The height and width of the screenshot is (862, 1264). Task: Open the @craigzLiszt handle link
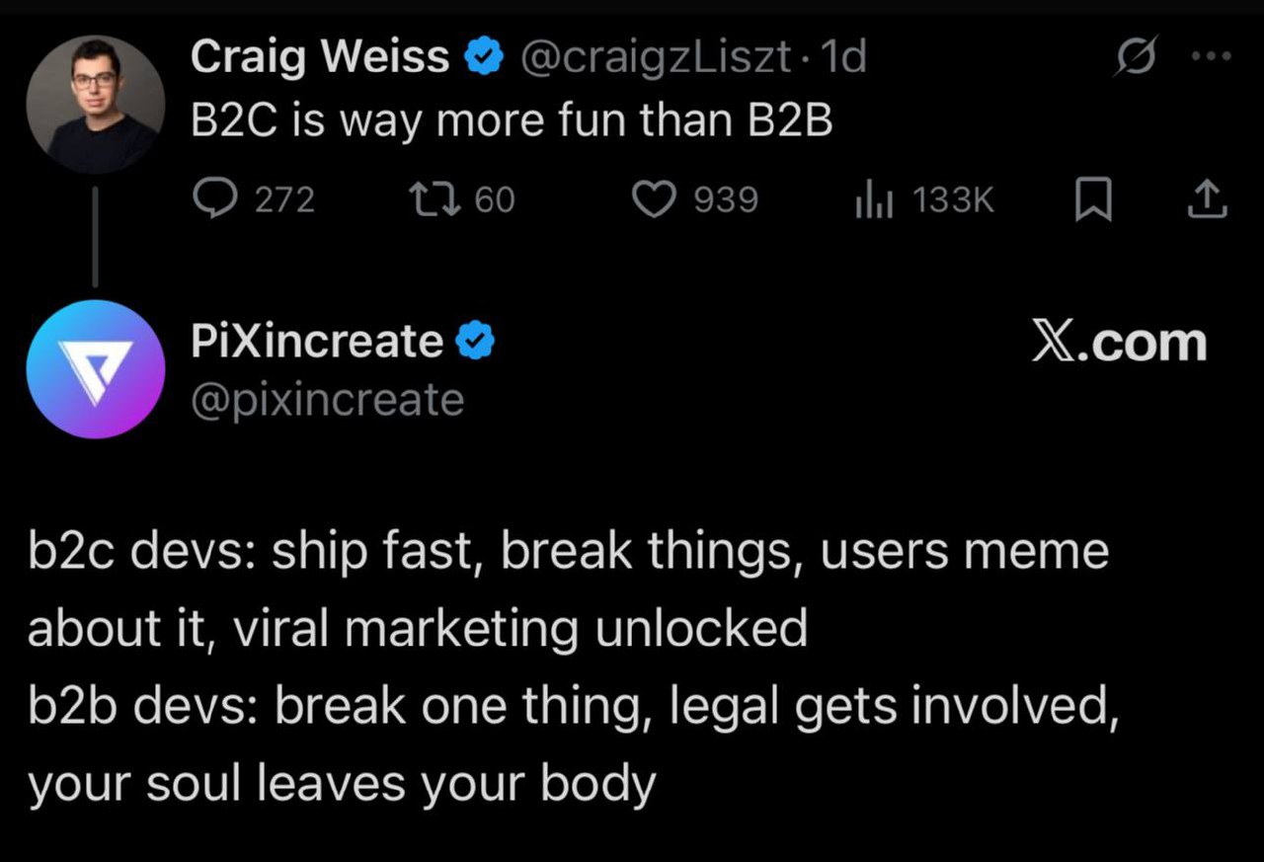click(655, 58)
